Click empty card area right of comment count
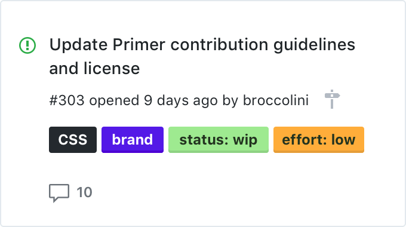The width and height of the screenshot is (406, 227). pyautogui.click(x=233, y=192)
